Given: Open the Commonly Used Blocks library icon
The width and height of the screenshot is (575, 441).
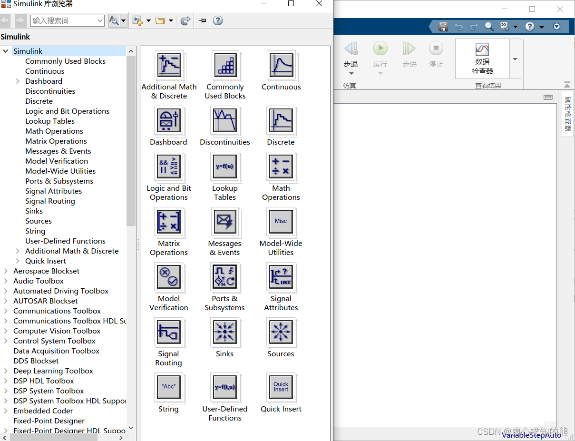Looking at the screenshot, I should pos(225,66).
